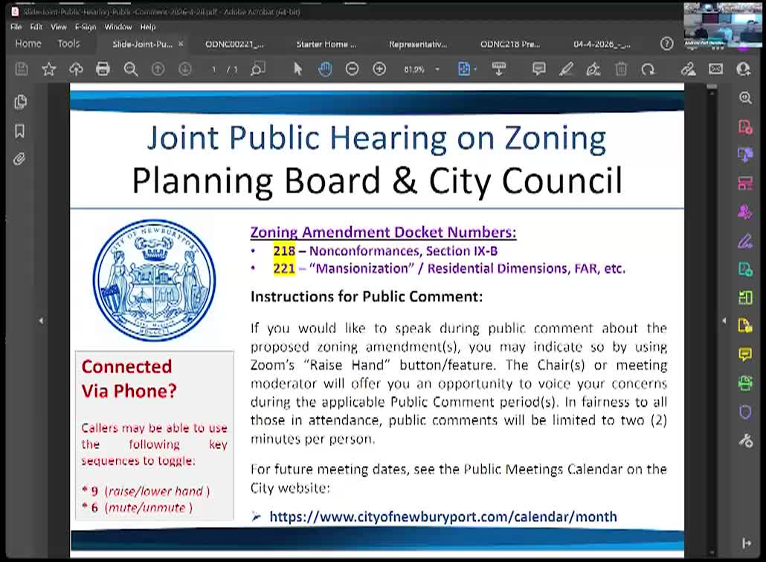Screen dimensions: 766x562
Task: Add a sticky note comment
Action: [539, 69]
